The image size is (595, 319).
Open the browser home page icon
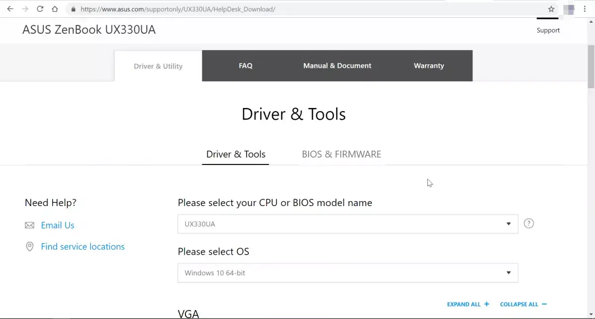pos(55,9)
